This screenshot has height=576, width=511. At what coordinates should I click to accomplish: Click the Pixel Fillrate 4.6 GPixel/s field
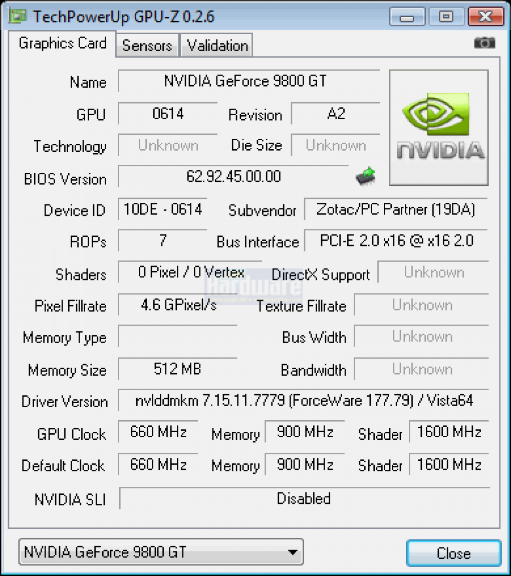[177, 305]
